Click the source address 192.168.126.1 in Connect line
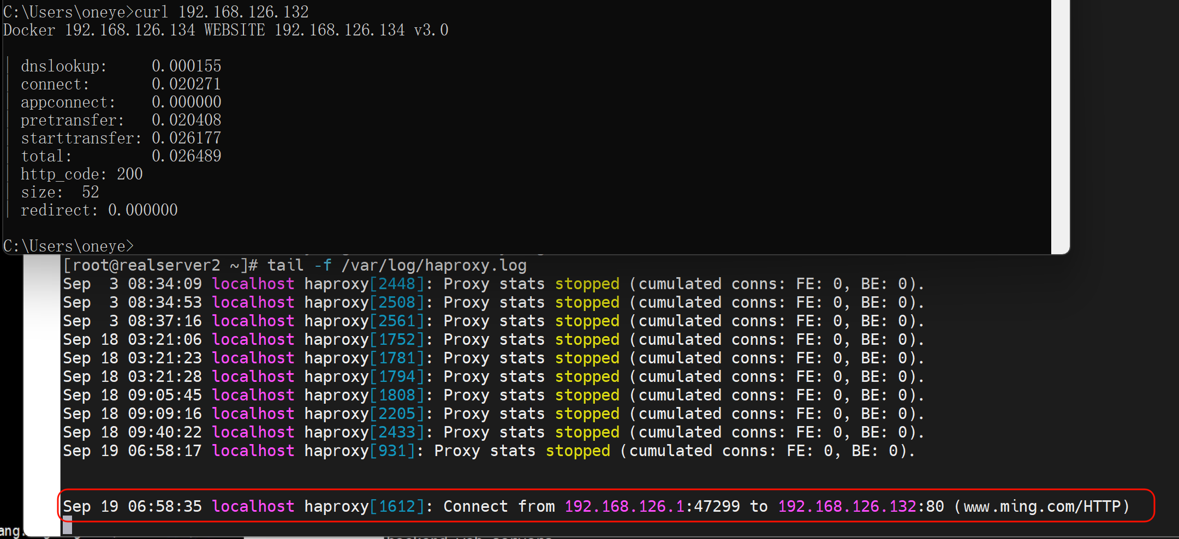This screenshot has width=1179, height=539. pos(624,506)
